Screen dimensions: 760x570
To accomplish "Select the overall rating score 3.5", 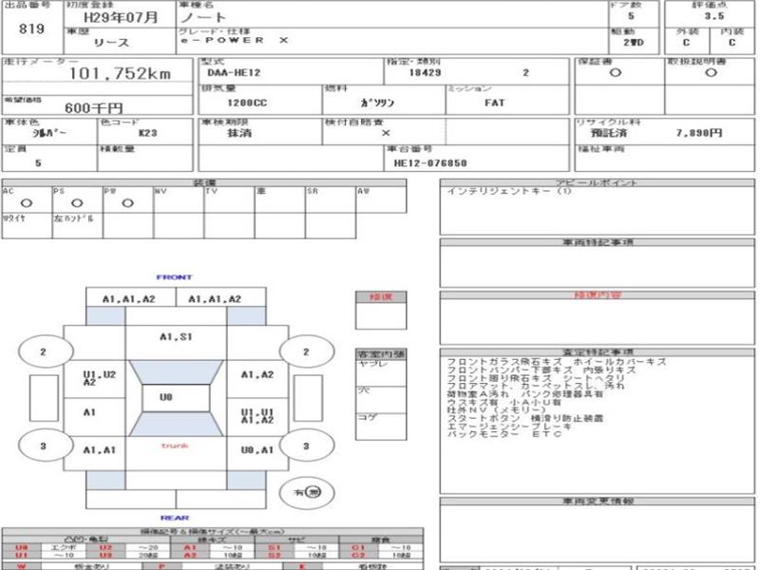I will point(714,16).
